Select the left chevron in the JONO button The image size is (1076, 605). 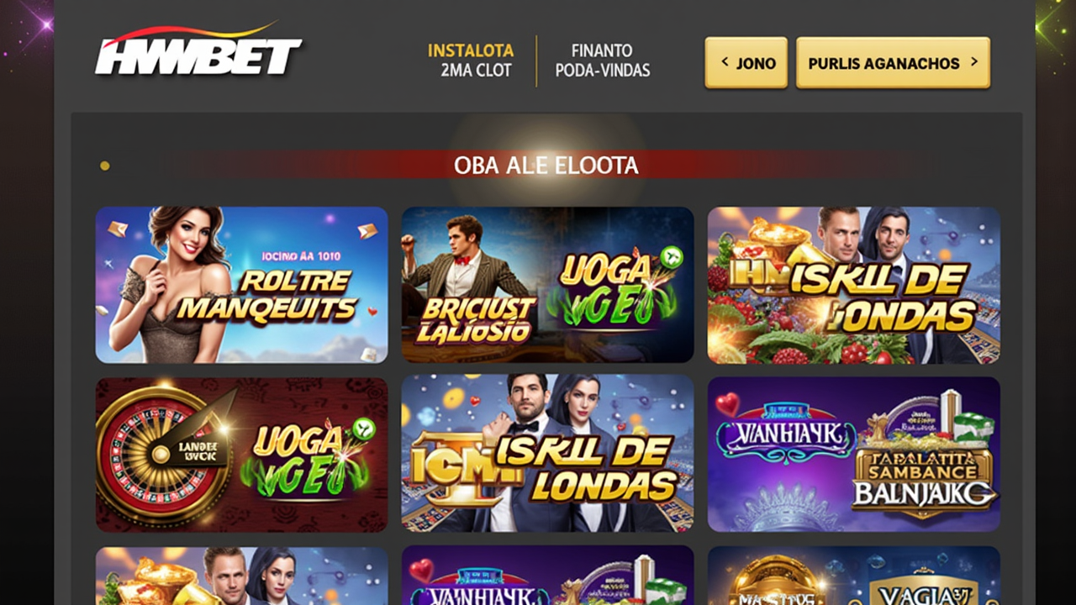725,62
